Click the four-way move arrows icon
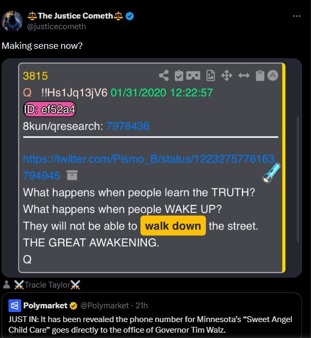 227,76
